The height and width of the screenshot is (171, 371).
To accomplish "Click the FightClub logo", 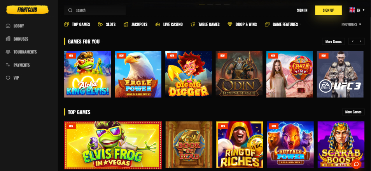I will pyautogui.click(x=27, y=10).
